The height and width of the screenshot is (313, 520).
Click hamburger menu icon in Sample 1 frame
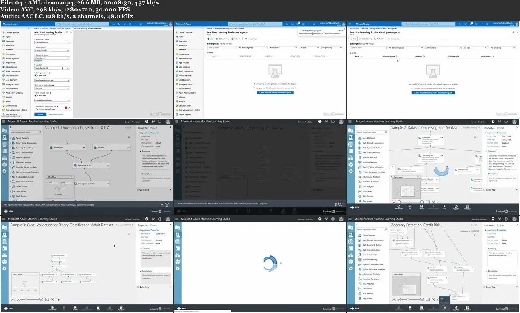coord(4,122)
